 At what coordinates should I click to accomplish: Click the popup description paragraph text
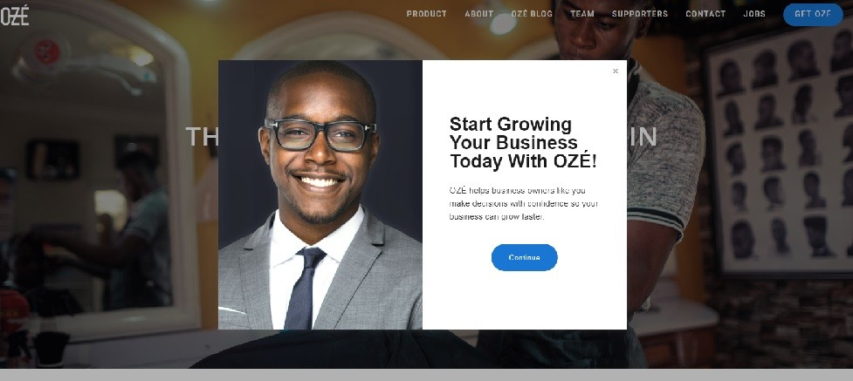pos(523,204)
